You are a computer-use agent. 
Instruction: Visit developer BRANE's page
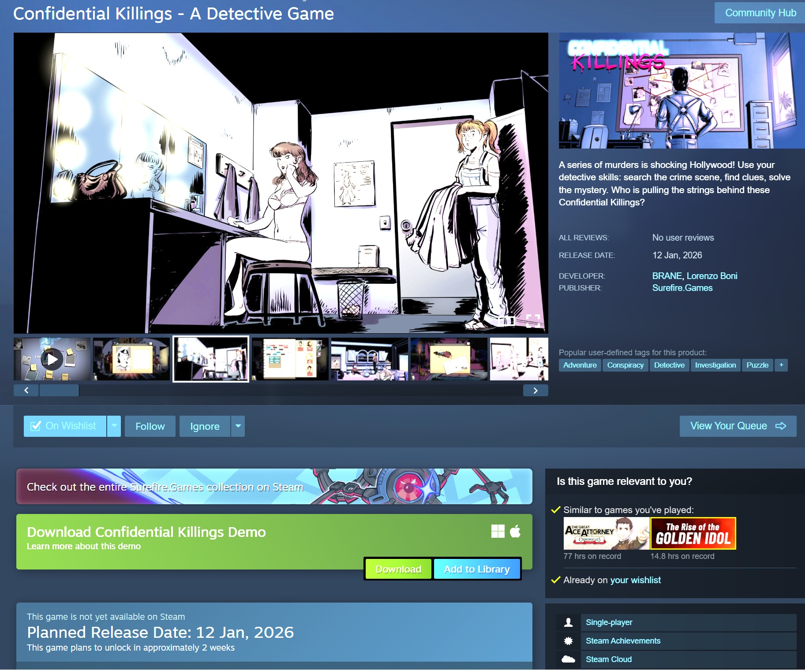click(x=667, y=276)
